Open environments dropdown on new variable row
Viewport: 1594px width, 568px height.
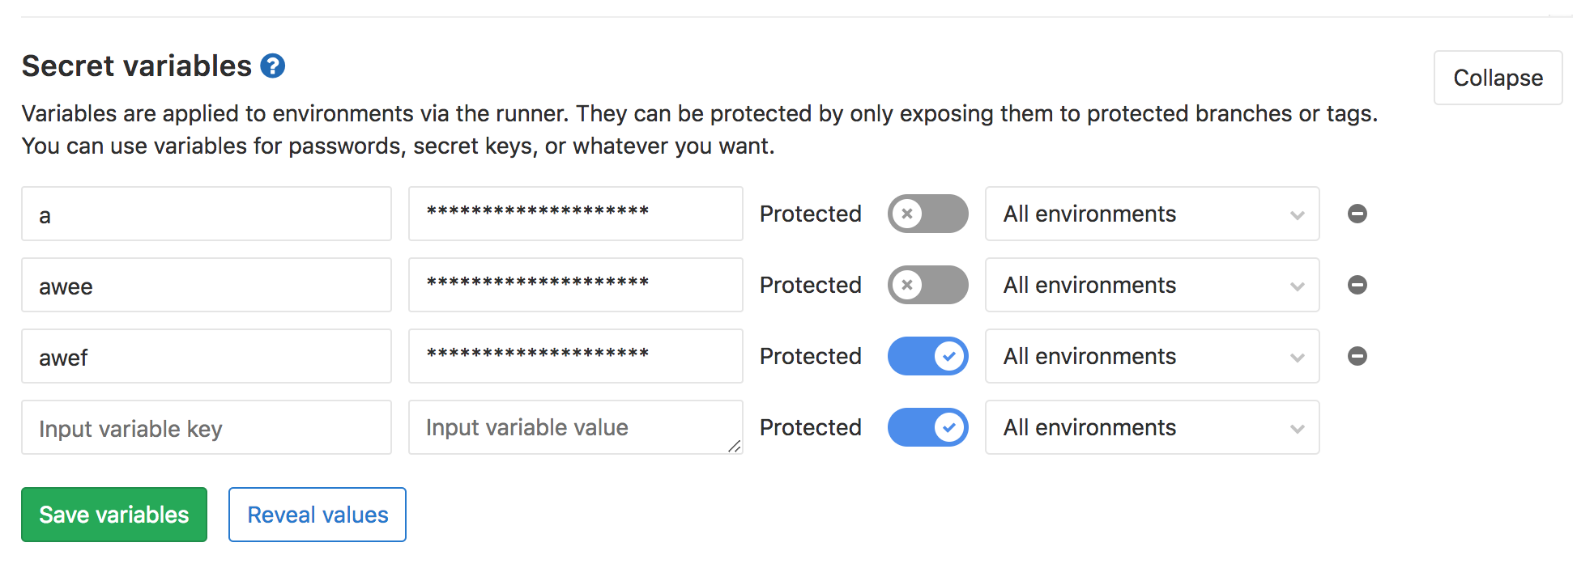point(1152,427)
